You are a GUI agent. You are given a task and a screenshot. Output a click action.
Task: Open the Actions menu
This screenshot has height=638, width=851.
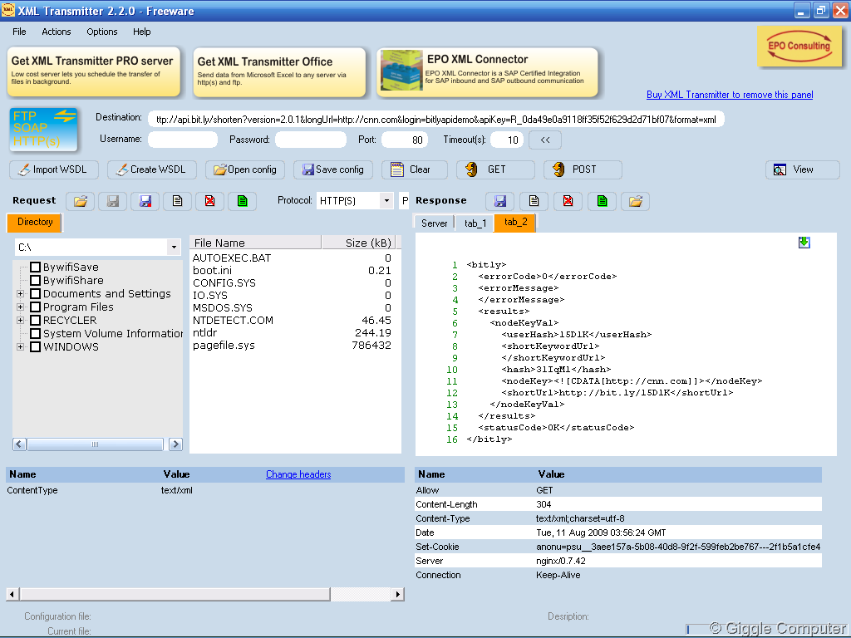[57, 32]
